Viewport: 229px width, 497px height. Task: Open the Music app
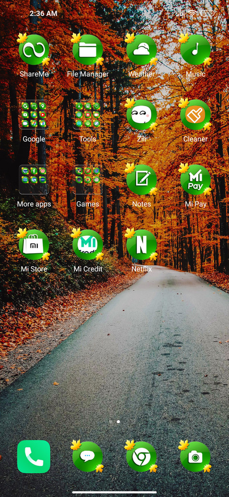pos(195,50)
